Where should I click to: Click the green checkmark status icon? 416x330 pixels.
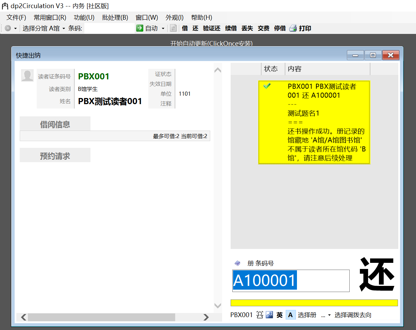[267, 86]
